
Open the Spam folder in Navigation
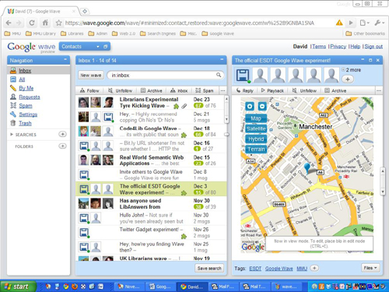[x=26, y=106]
